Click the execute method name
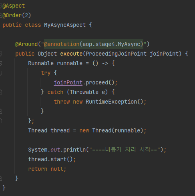 coord(71,54)
